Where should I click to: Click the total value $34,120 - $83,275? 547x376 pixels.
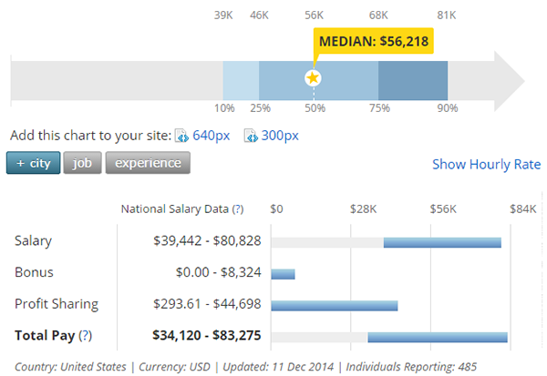click(x=207, y=335)
